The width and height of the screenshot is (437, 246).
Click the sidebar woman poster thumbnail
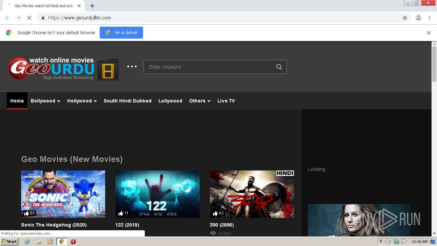click(x=359, y=220)
